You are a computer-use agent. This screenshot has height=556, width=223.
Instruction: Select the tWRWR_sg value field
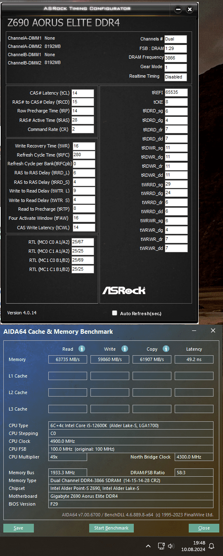click(x=176, y=221)
